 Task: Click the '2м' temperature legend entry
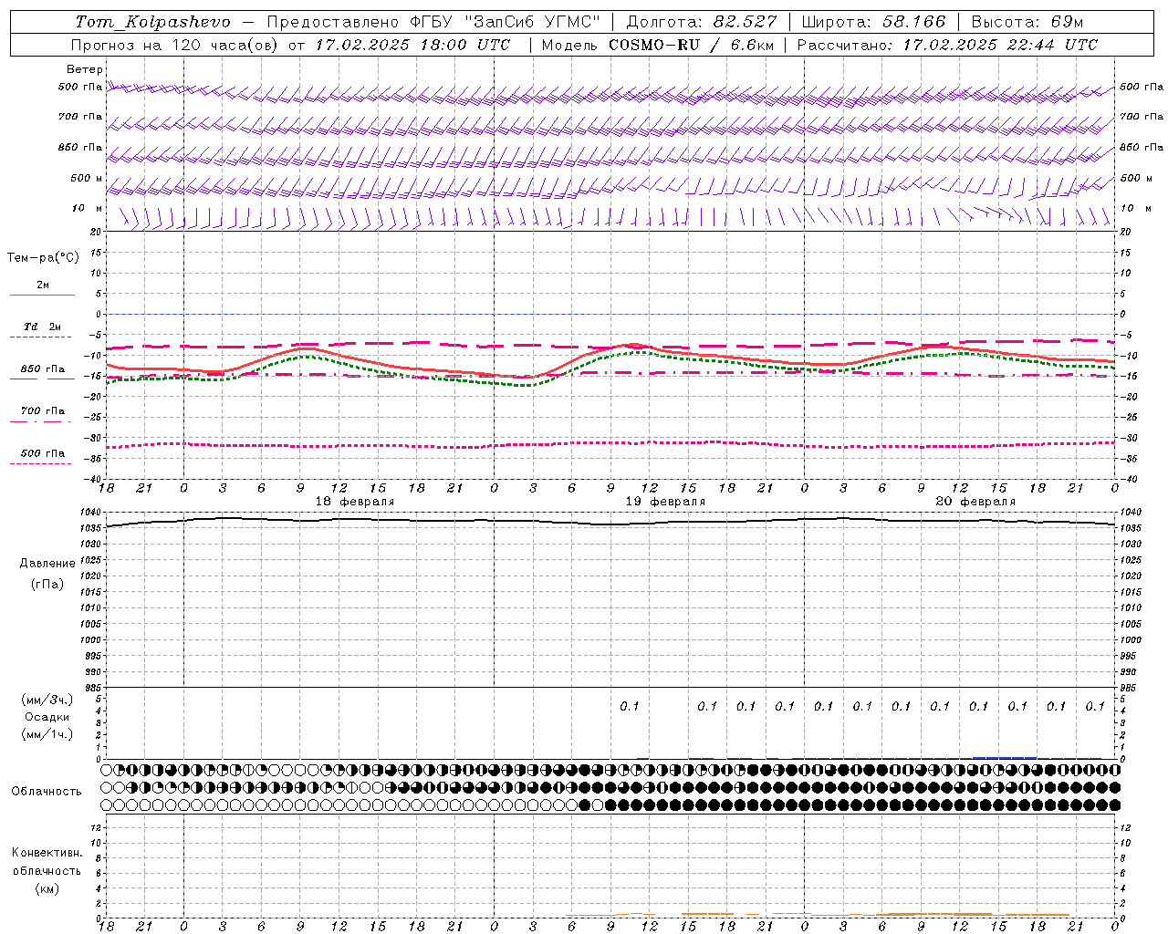pos(43,285)
